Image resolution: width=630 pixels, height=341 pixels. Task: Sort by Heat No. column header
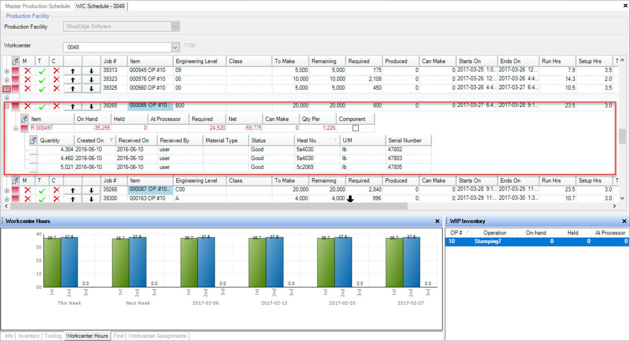(x=317, y=140)
